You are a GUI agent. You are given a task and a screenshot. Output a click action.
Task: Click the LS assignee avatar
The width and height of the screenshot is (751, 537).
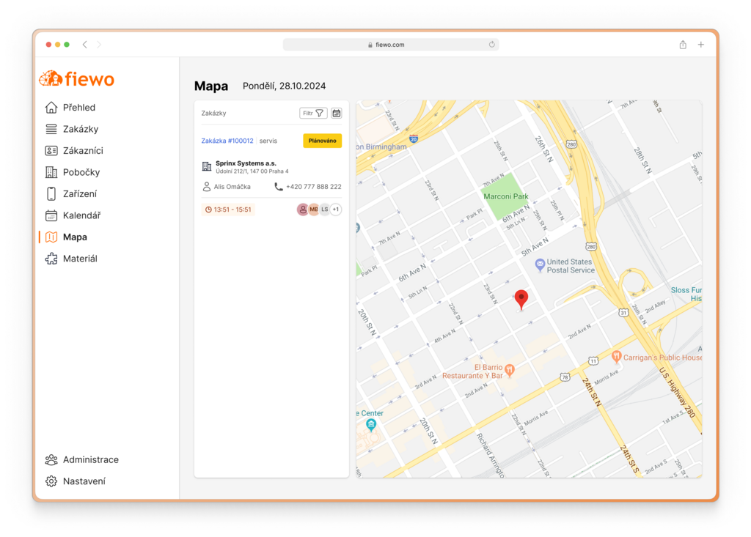point(325,209)
